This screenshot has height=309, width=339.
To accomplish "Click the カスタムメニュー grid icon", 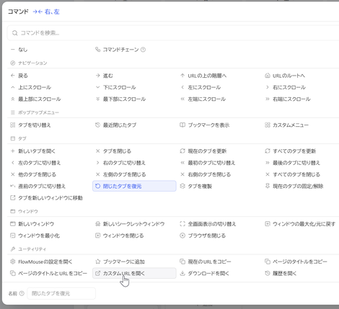I will (x=268, y=125).
